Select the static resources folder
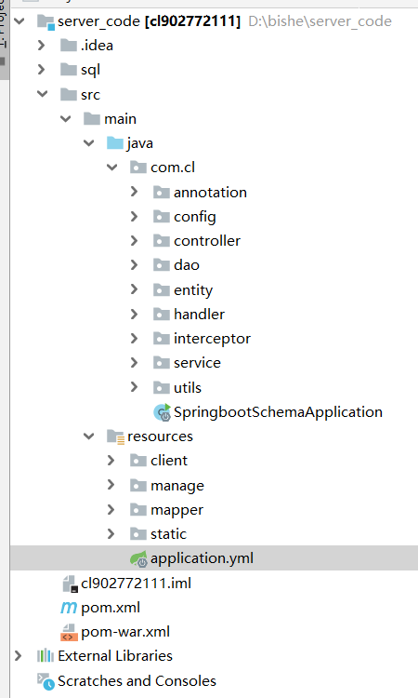Screen dimensions: 418x698 point(168,534)
